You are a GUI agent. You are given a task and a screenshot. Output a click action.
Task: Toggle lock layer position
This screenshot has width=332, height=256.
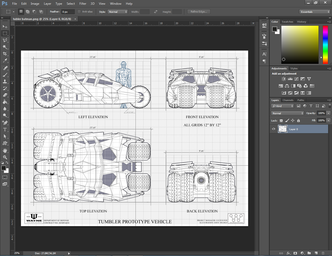[x=293, y=120]
